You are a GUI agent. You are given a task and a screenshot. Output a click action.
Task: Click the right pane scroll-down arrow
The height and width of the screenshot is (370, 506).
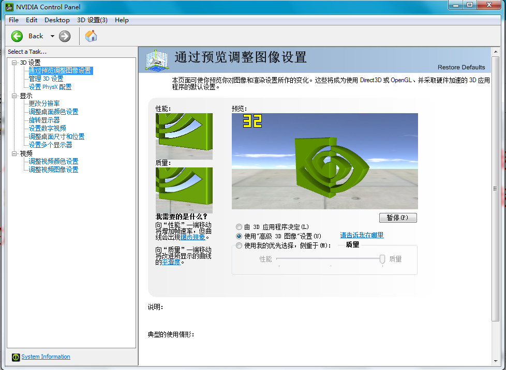point(496,361)
